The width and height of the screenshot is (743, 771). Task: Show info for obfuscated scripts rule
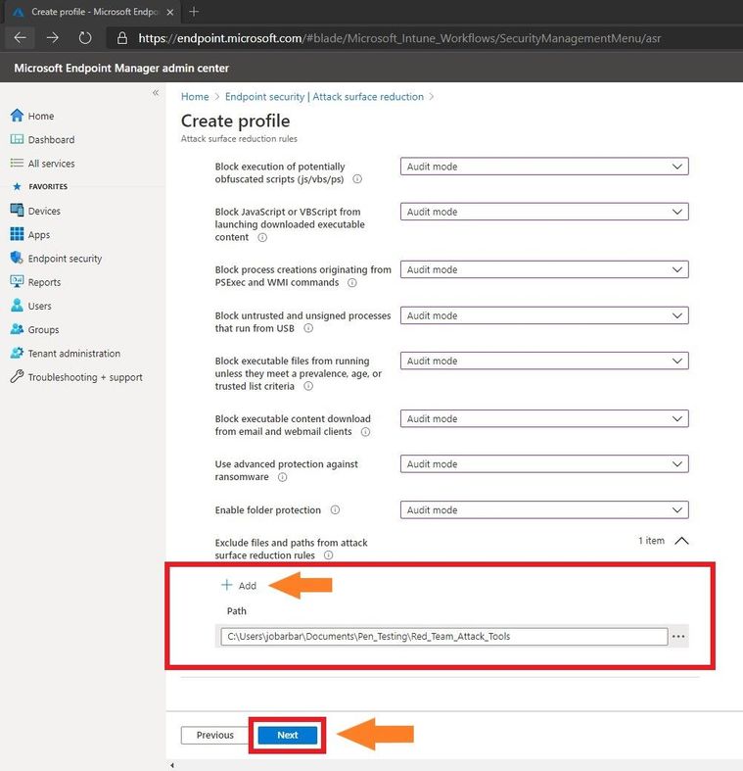[x=357, y=179]
